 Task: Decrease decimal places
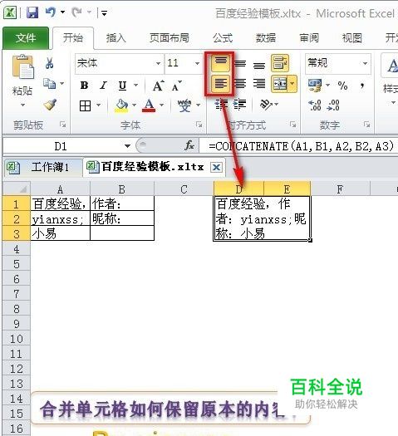[333, 105]
